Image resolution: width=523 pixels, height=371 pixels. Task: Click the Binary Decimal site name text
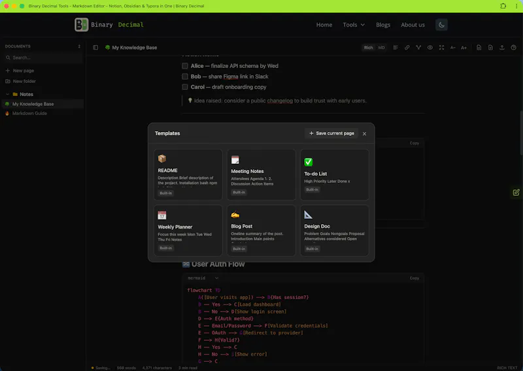click(x=117, y=25)
